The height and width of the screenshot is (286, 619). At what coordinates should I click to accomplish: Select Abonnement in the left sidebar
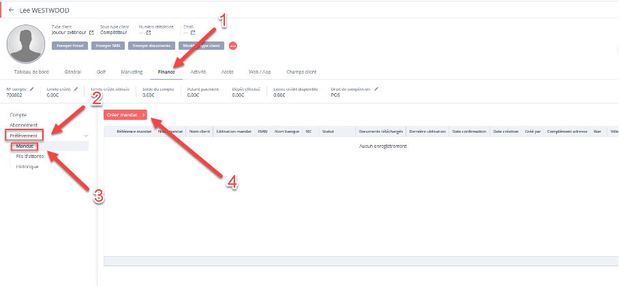(23, 125)
